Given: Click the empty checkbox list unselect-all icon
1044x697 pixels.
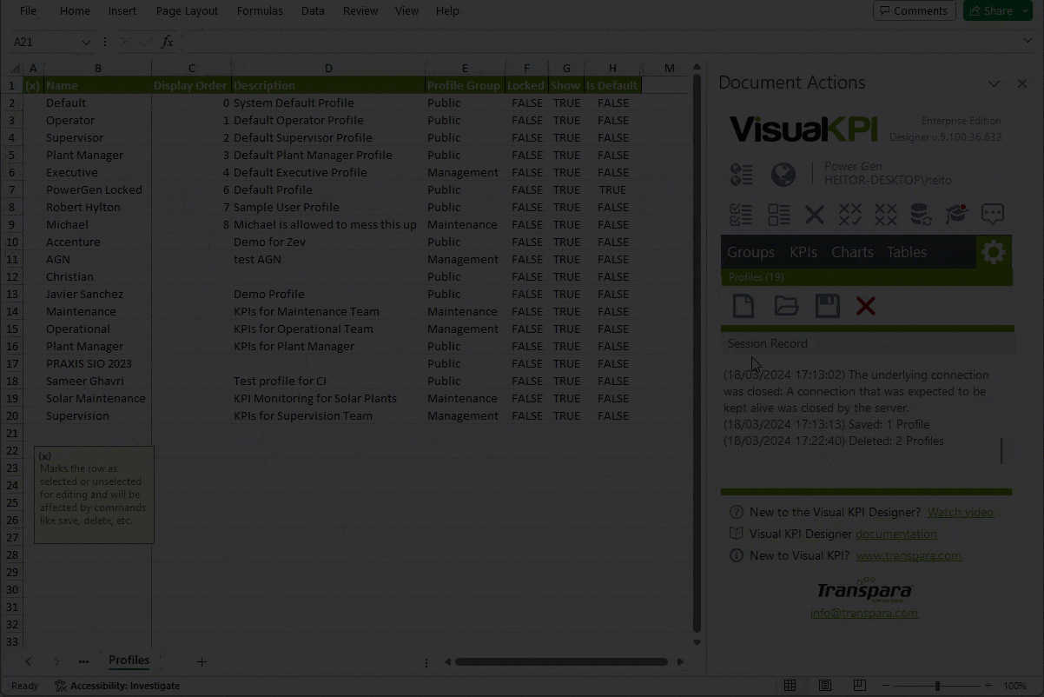Looking at the screenshot, I should coord(778,215).
